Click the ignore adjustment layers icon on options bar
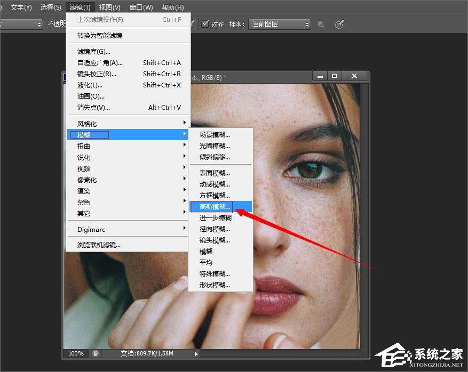The width and height of the screenshot is (468, 372). click(x=321, y=24)
